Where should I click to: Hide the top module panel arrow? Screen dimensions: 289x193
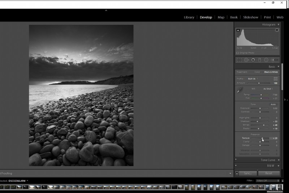[x=106, y=11]
